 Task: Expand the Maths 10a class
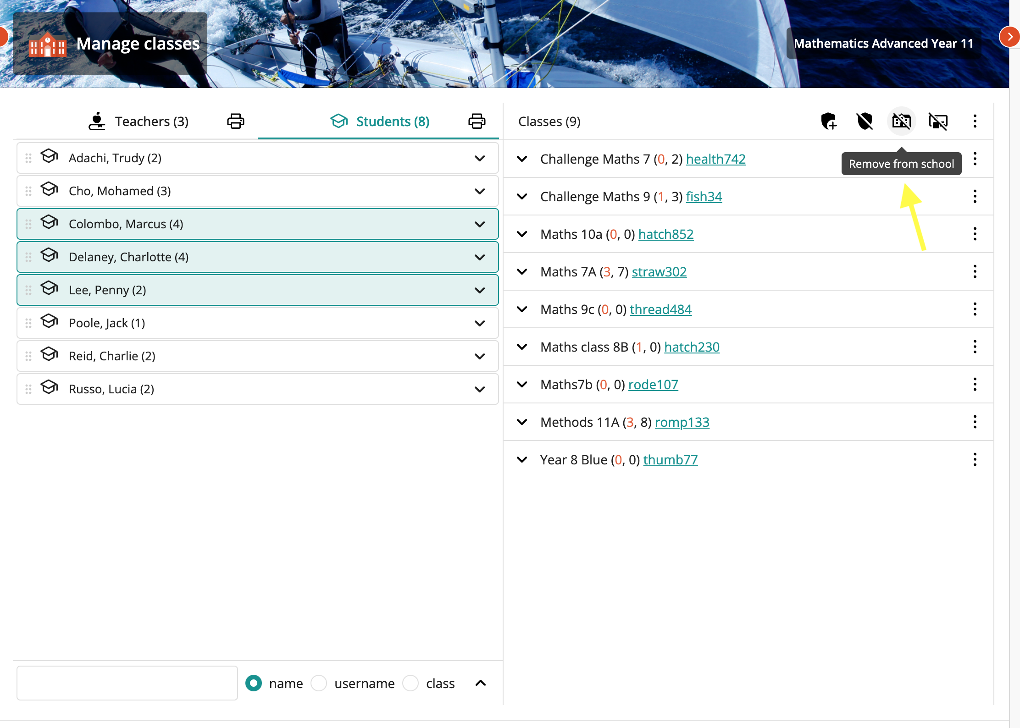pos(522,234)
